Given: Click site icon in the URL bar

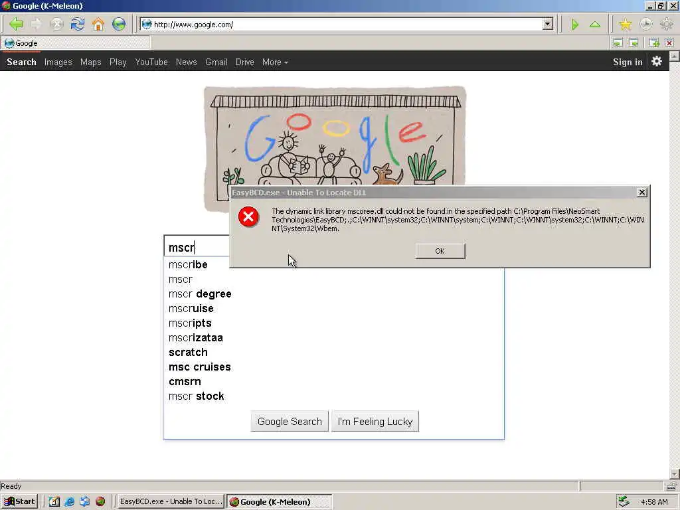Looking at the screenshot, I should tap(147, 25).
